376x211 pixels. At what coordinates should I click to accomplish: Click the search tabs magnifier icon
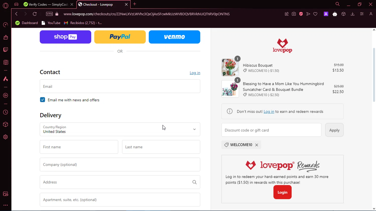coord(338,4)
